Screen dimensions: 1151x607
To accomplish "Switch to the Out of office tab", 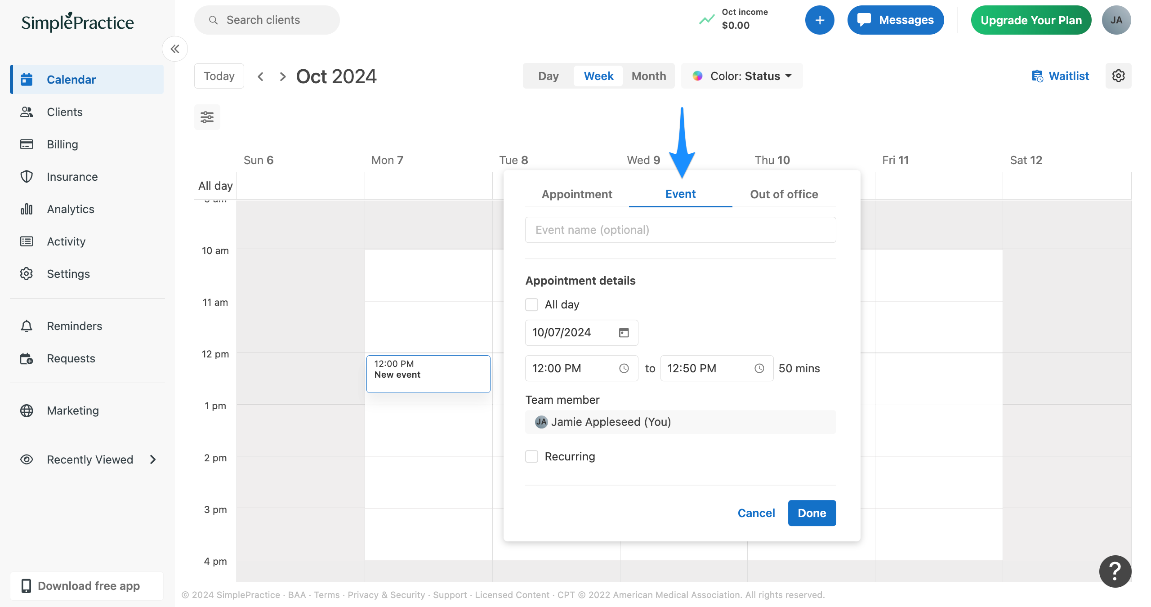I will pos(784,194).
